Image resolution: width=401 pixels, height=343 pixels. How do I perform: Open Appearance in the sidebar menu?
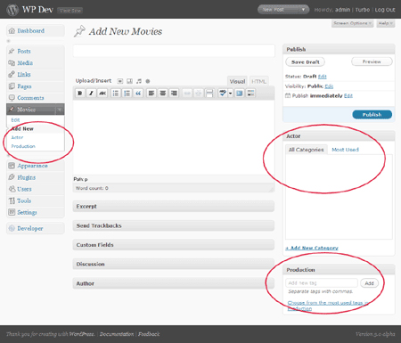pyautogui.click(x=32, y=166)
